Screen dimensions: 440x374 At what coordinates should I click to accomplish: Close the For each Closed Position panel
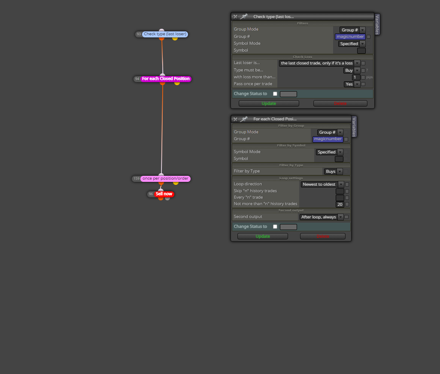235,119
